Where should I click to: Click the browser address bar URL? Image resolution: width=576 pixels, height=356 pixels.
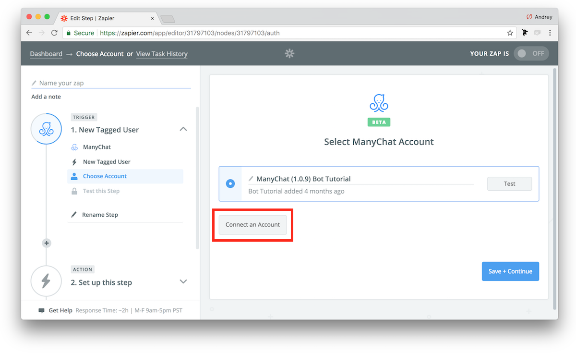190,33
